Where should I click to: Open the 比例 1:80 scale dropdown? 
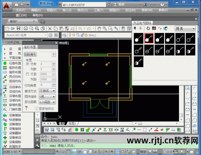[12, 152]
